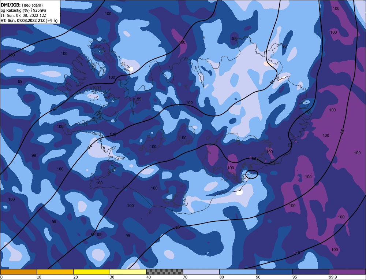The image size is (366, 280).
Task: Click the legend scale value 10
Action: [39, 277]
